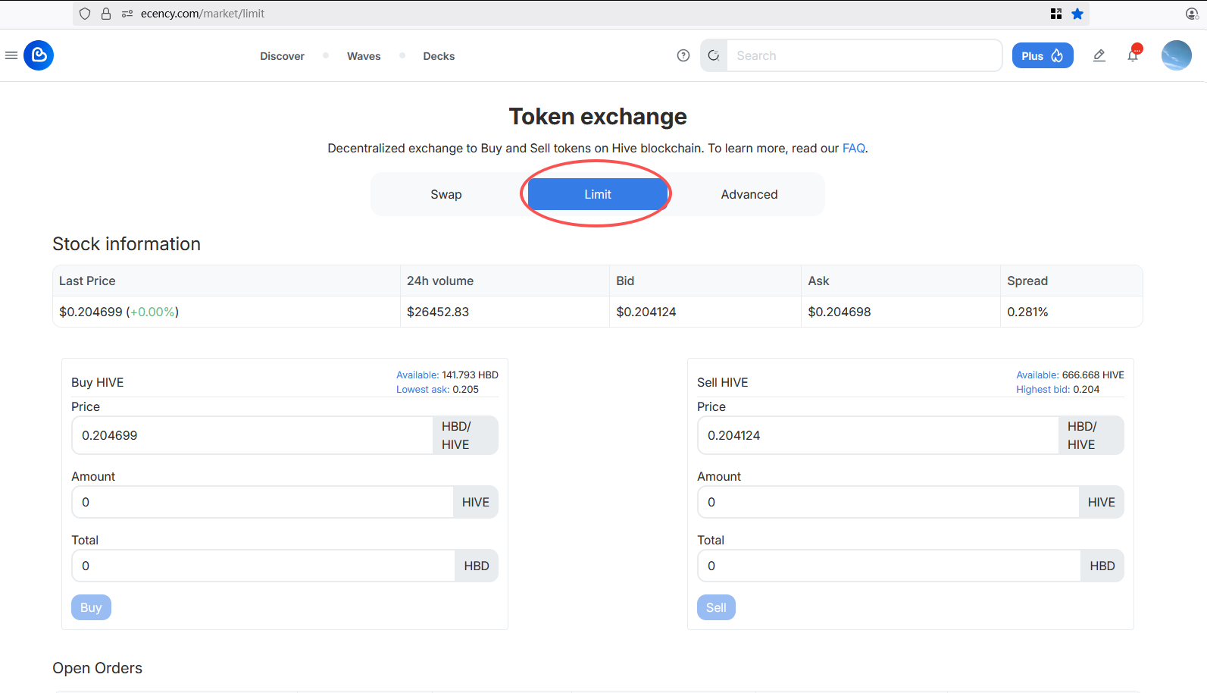The image size is (1207, 693).
Task: Click the Open Orders heading
Action: 97,668
